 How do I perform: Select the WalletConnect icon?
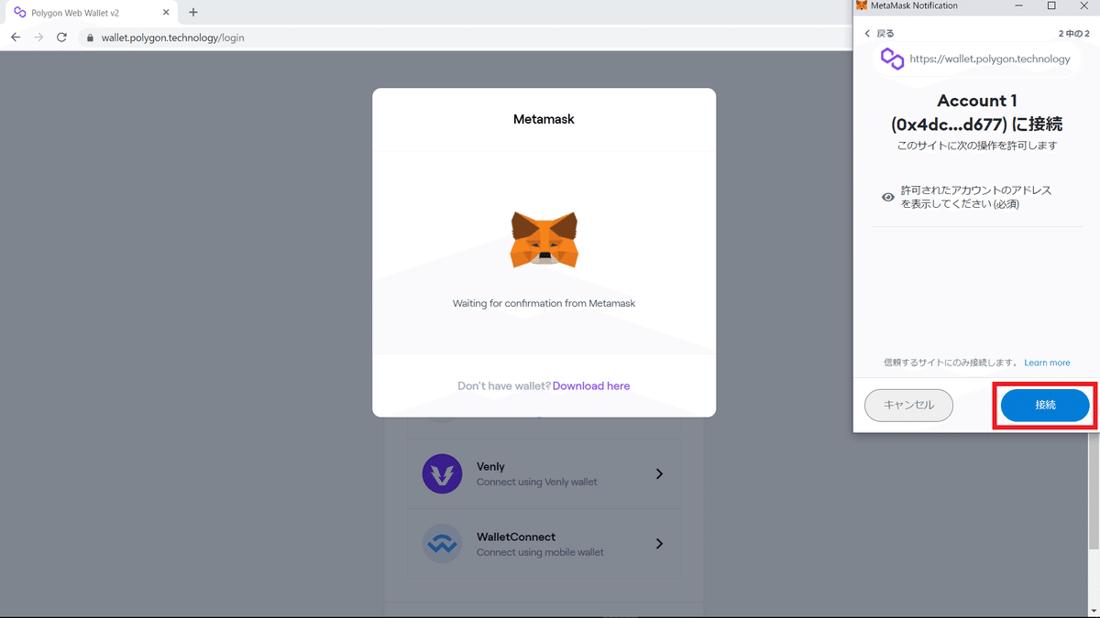pyautogui.click(x=442, y=544)
